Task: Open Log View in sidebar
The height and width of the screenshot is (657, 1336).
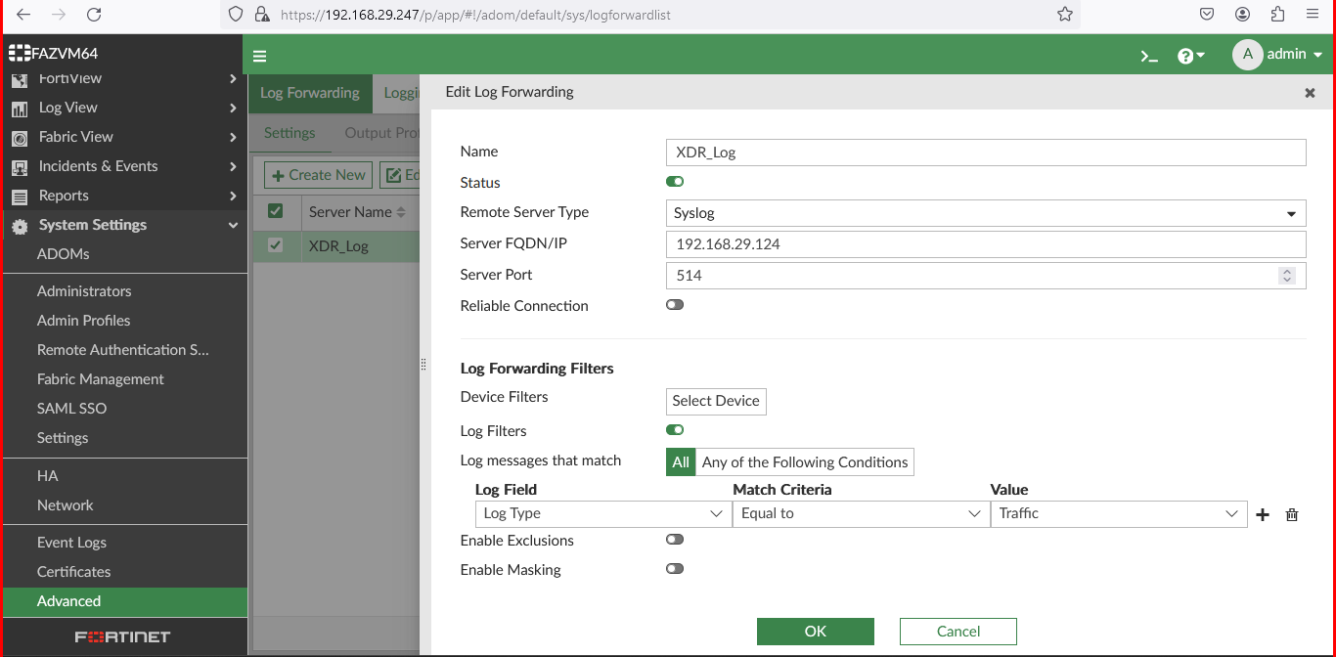Action: 68,108
